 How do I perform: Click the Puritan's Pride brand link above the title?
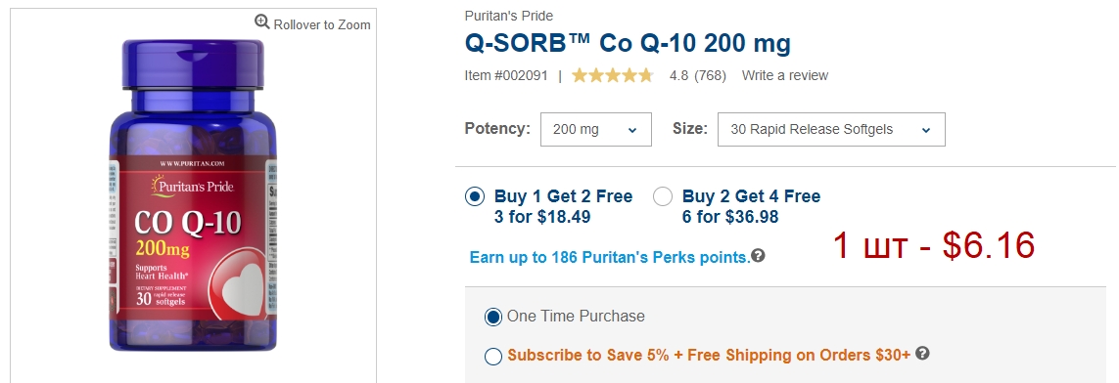click(509, 16)
